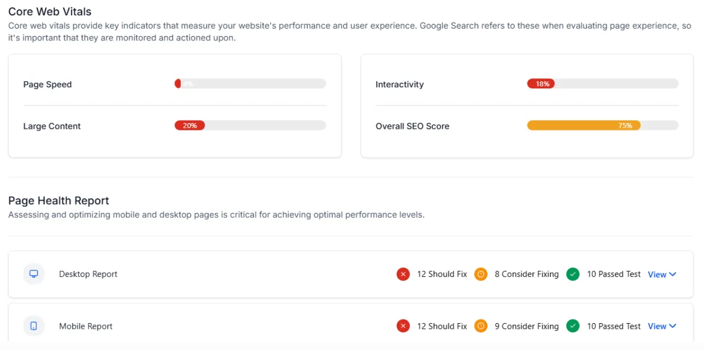
Task: Click '9 Consider Fixing' in Mobile Report
Action: [527, 326]
